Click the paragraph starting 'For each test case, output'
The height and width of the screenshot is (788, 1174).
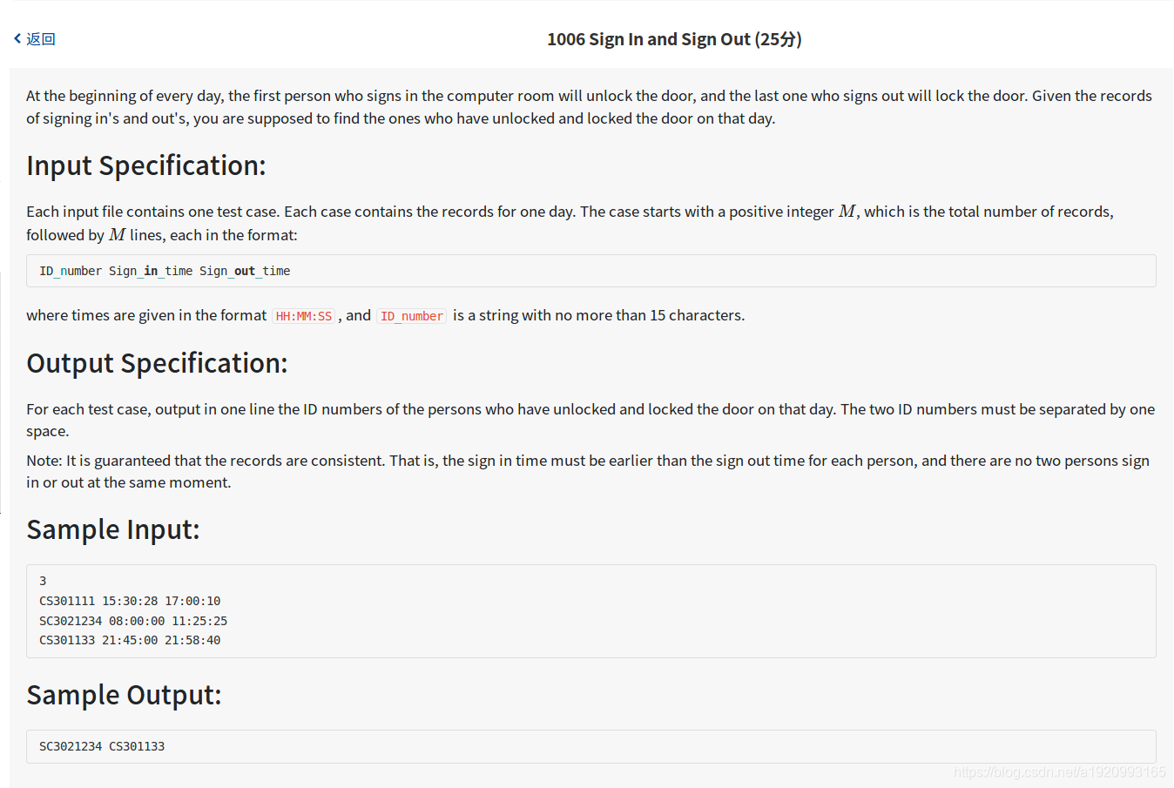[x=590, y=420]
